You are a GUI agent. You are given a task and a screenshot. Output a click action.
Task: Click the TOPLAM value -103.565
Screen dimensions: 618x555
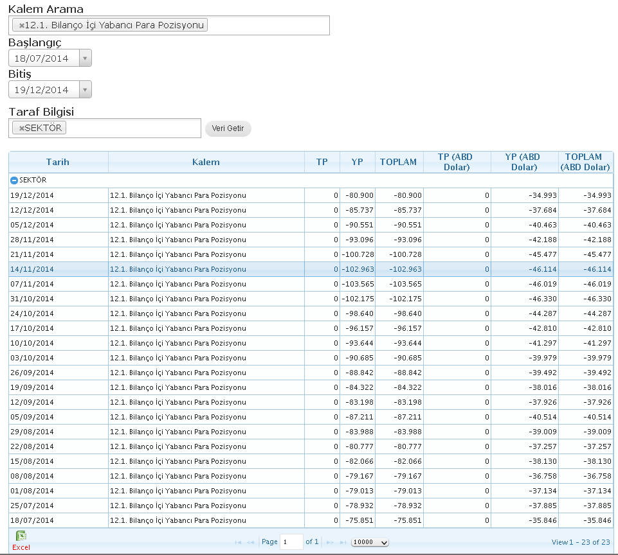(406, 284)
